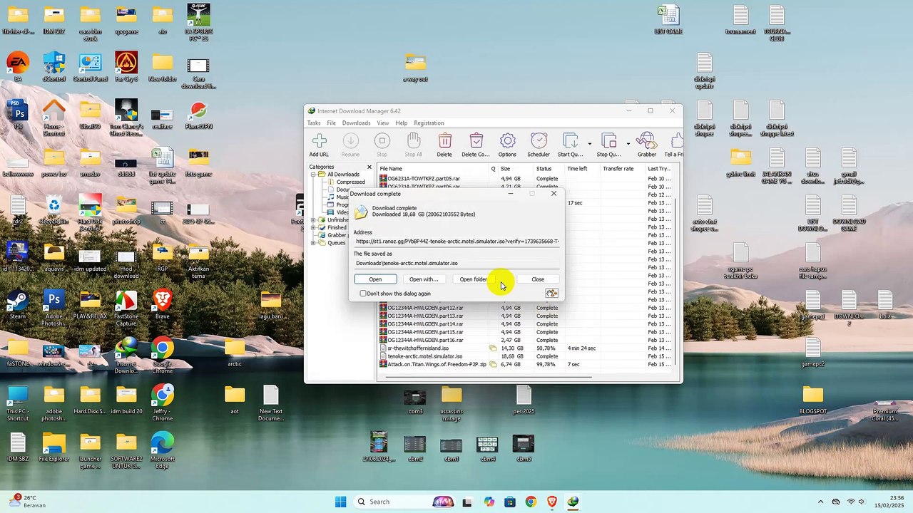Click the Microsoft Store taskbar icon
Screen dimensions: 913x513
coord(509,502)
